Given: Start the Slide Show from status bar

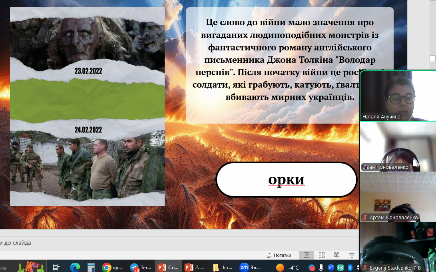Looking at the screenshot, I should 351,255.
